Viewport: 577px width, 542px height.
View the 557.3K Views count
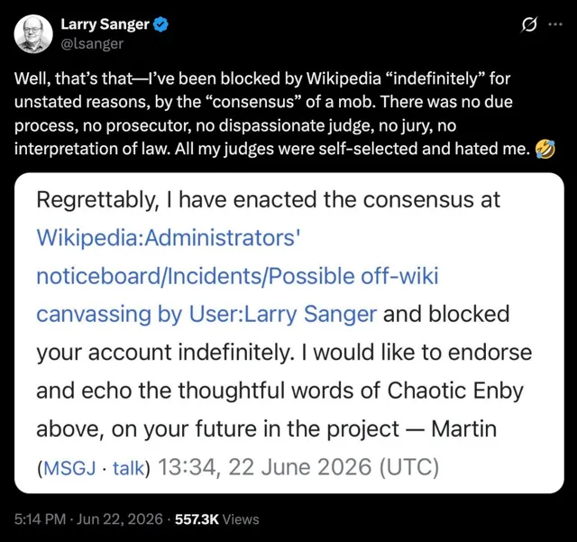217,519
